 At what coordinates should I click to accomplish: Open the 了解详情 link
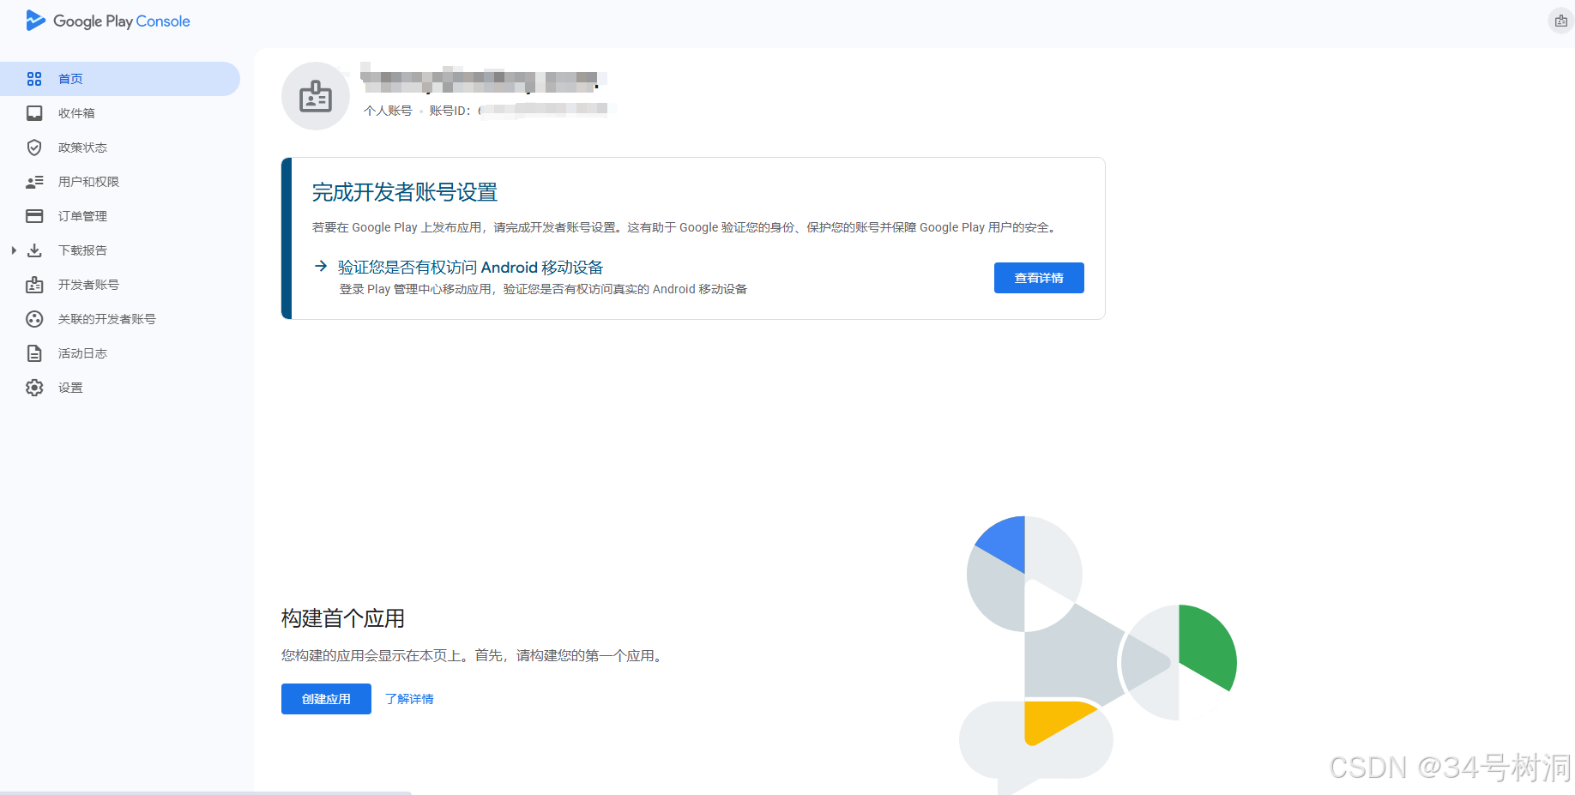coord(409,699)
